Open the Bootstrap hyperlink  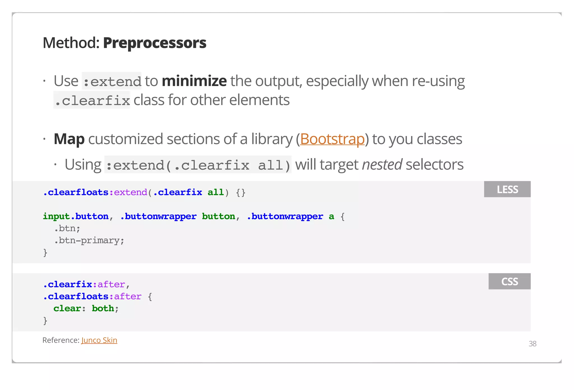[332, 139]
